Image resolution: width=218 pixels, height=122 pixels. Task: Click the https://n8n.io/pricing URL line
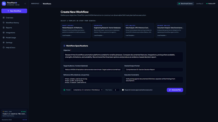pyautogui.click(x=74, y=81)
